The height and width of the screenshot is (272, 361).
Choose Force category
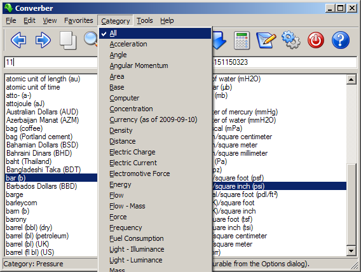(155, 217)
